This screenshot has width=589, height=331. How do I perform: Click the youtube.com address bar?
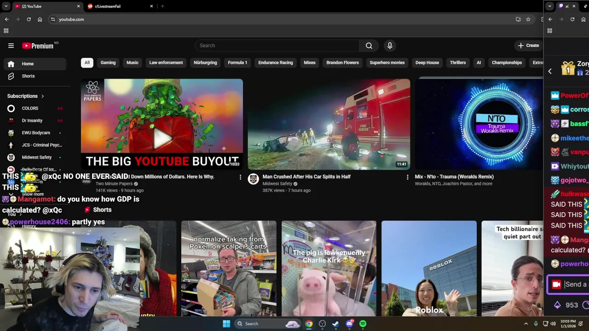(281, 19)
